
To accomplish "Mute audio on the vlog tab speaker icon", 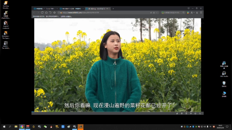I will (x=107, y=9).
